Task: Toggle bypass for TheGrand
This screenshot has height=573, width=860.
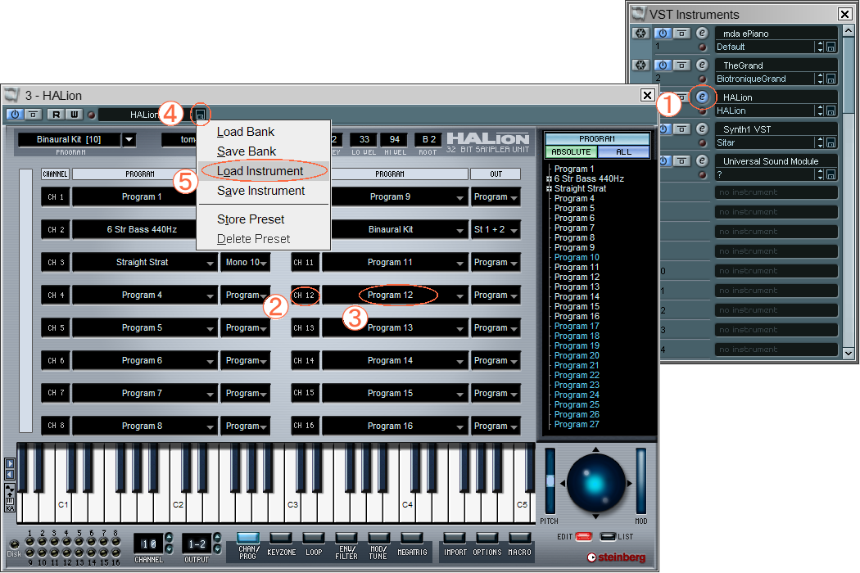Action: pos(681,65)
